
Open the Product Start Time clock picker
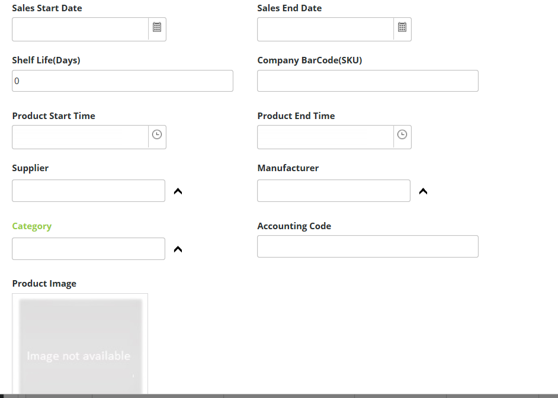(x=157, y=135)
